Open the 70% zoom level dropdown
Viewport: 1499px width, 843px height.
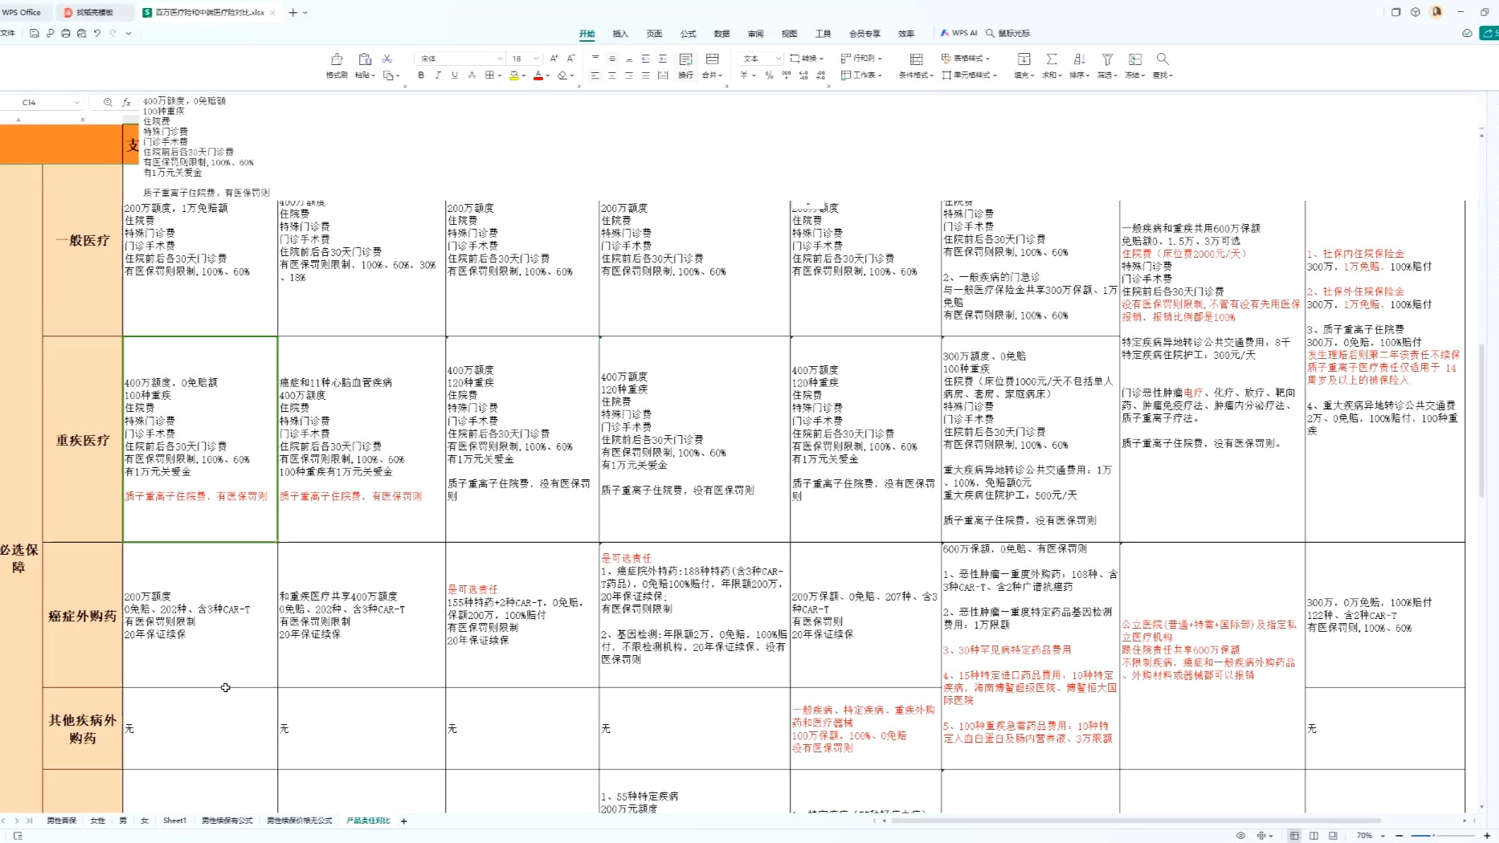click(x=1370, y=836)
